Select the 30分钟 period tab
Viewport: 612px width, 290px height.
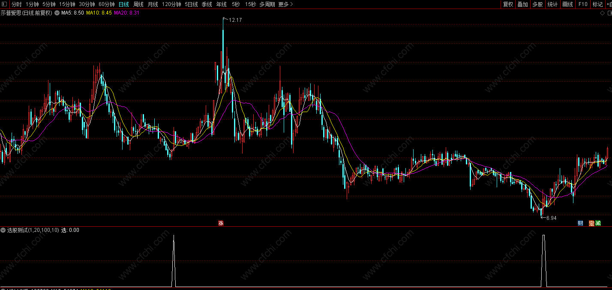tap(87, 4)
